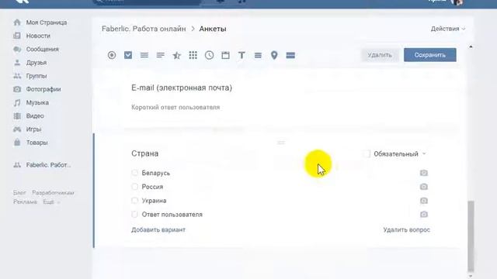Select the short text answer tool
497x279 pixels.
(161, 55)
